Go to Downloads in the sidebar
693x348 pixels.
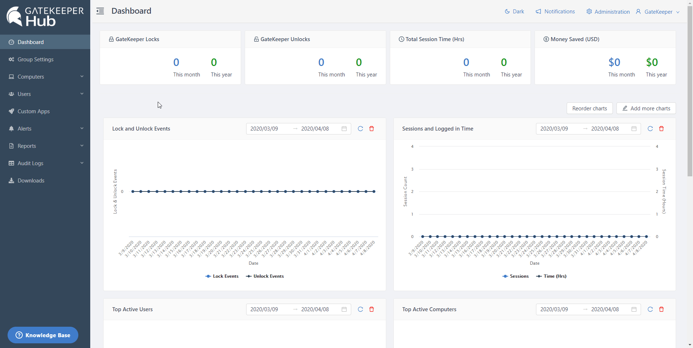point(31,181)
